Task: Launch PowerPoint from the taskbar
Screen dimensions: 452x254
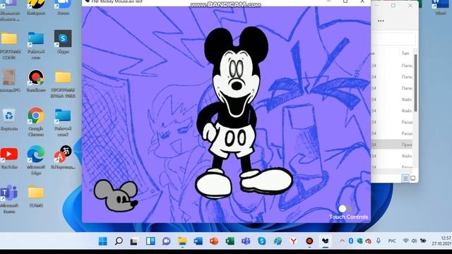Action: point(214,241)
